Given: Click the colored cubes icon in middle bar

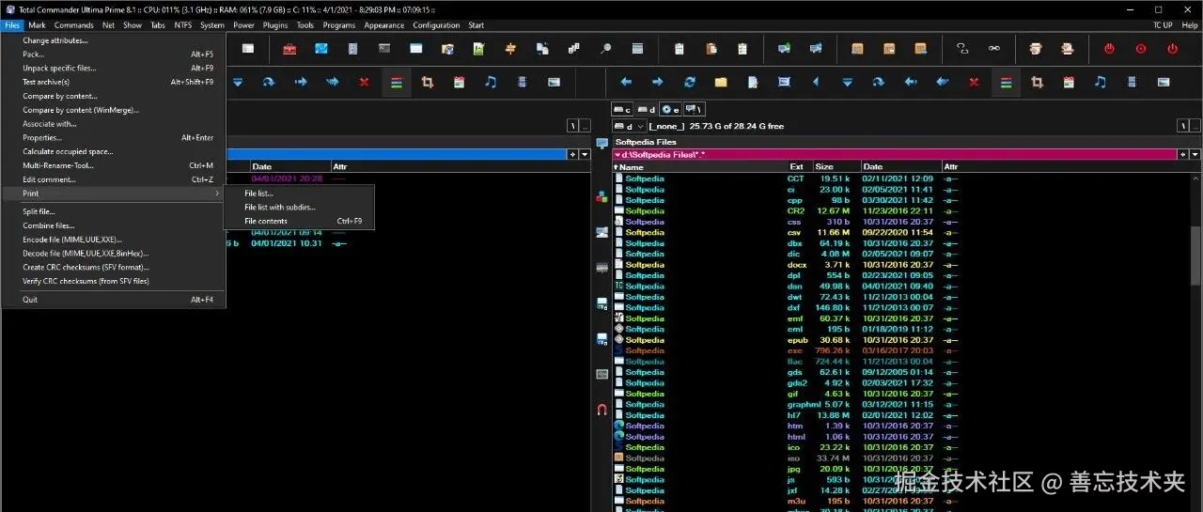Looking at the screenshot, I should [x=601, y=196].
